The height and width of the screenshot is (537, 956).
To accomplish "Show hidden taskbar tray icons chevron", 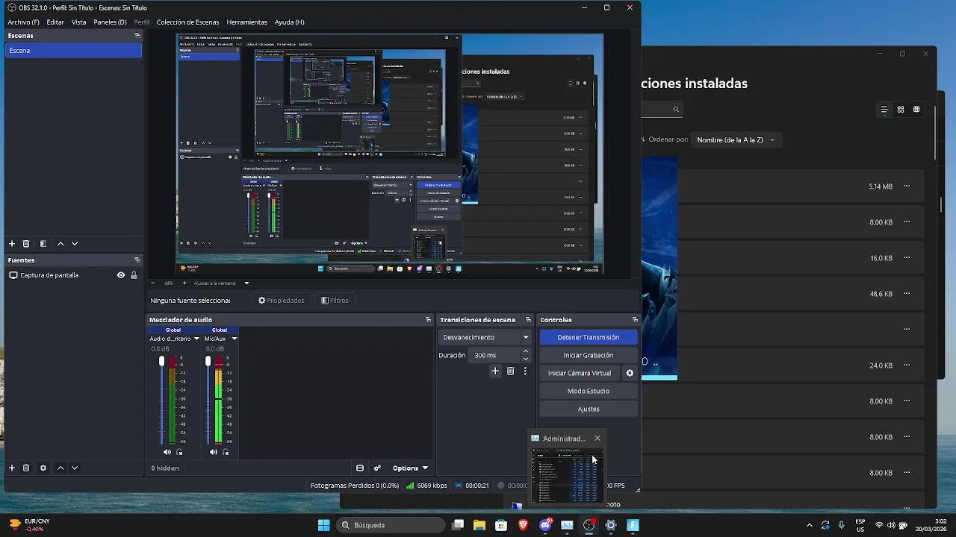I will coord(809,525).
